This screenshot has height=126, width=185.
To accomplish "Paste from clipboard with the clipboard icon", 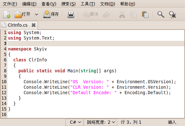I will point(145,14).
